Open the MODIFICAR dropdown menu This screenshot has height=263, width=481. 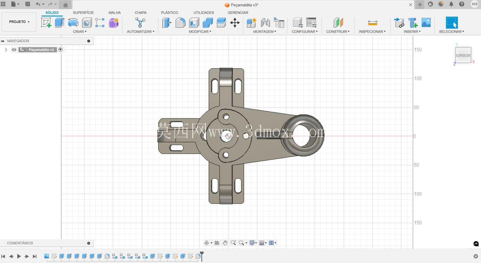[200, 32]
